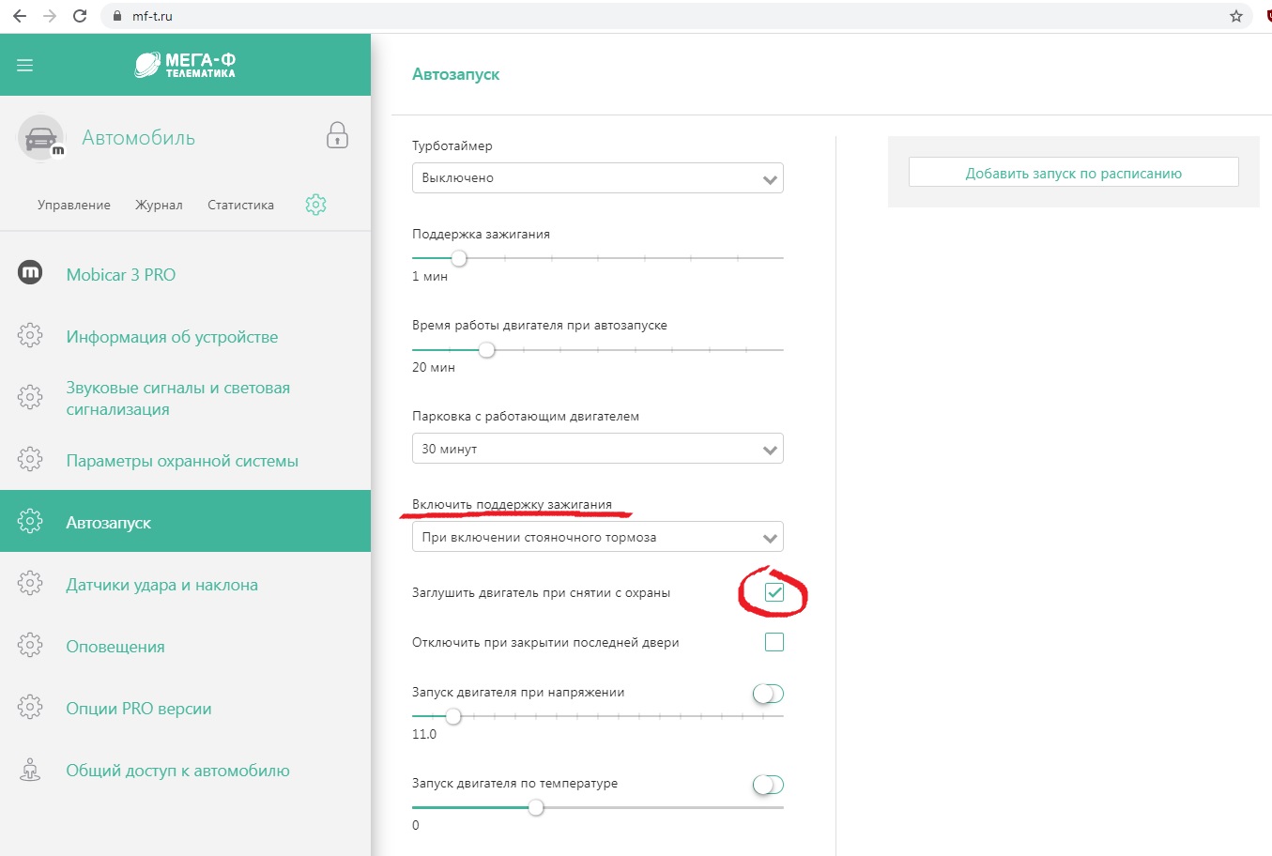Switch to the Журнал tab
This screenshot has width=1272, height=856.
pyautogui.click(x=159, y=205)
